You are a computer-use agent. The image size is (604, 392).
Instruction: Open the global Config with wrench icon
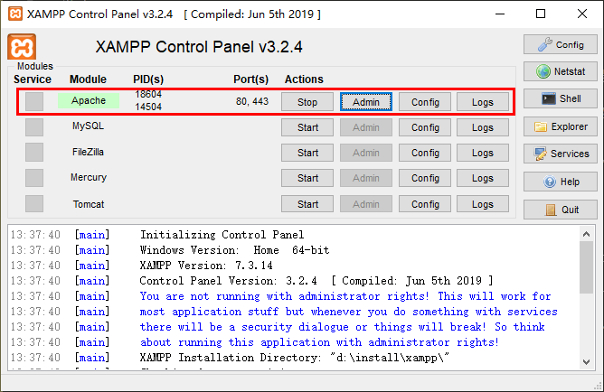[x=560, y=44]
